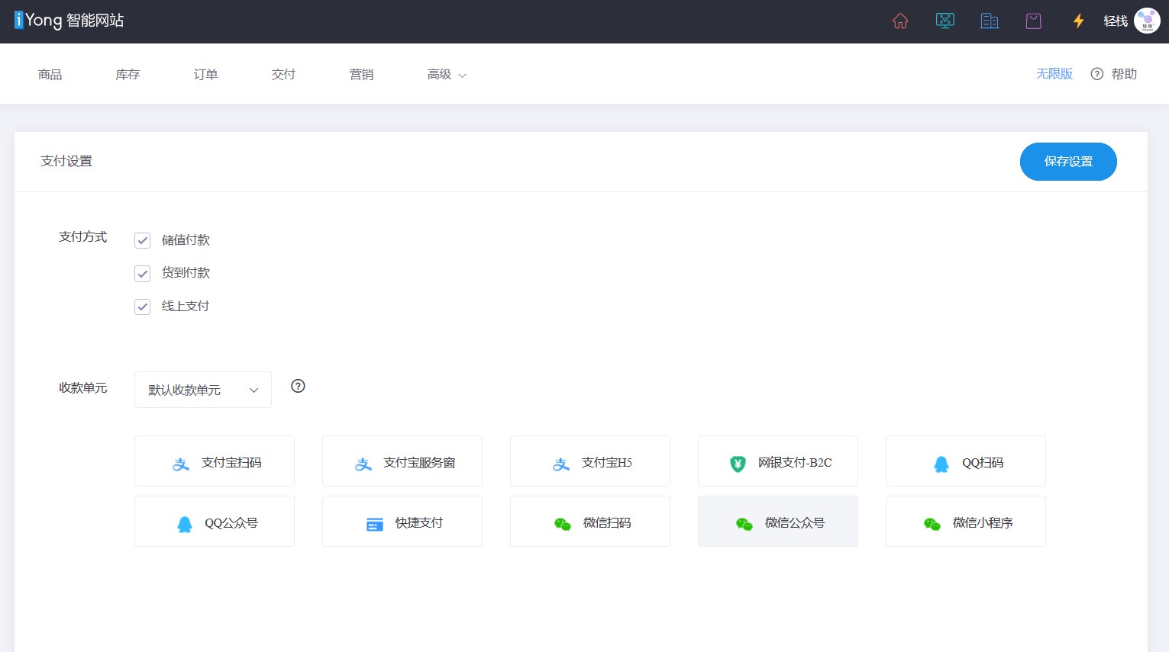
Task: Open the 营销 menu
Action: (361, 74)
